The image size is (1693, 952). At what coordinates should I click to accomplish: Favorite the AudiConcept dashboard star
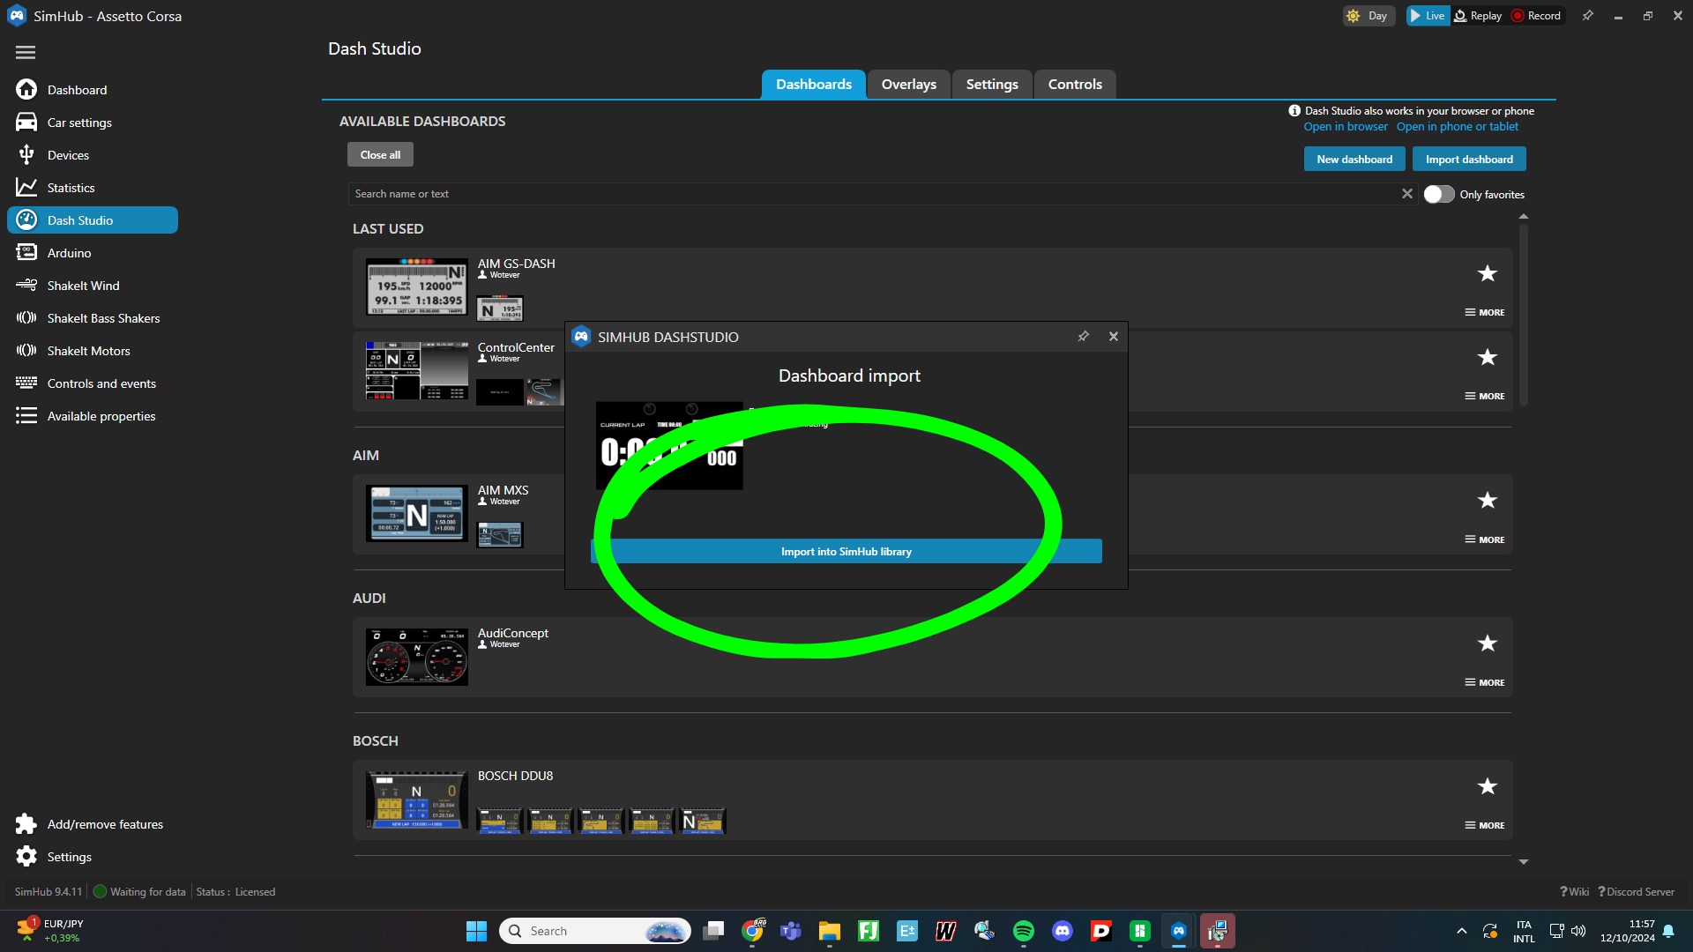pyautogui.click(x=1488, y=643)
